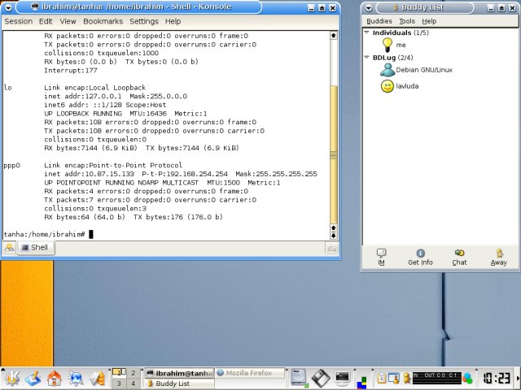
Task: Click the floppy disk icon in panel
Action: point(321,378)
